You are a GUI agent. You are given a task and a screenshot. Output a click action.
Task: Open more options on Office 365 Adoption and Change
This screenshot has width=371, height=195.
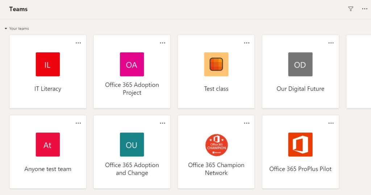click(x=163, y=123)
